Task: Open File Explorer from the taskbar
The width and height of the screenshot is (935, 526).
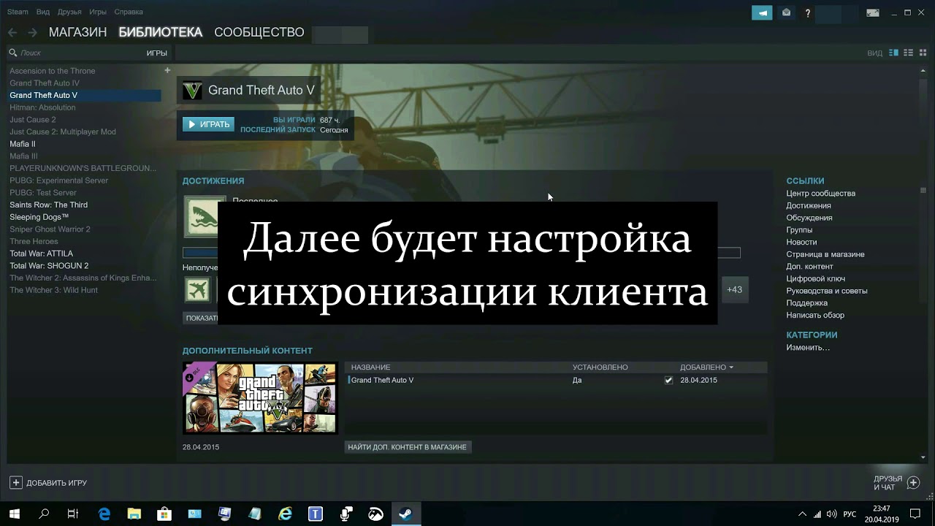Action: click(x=134, y=514)
